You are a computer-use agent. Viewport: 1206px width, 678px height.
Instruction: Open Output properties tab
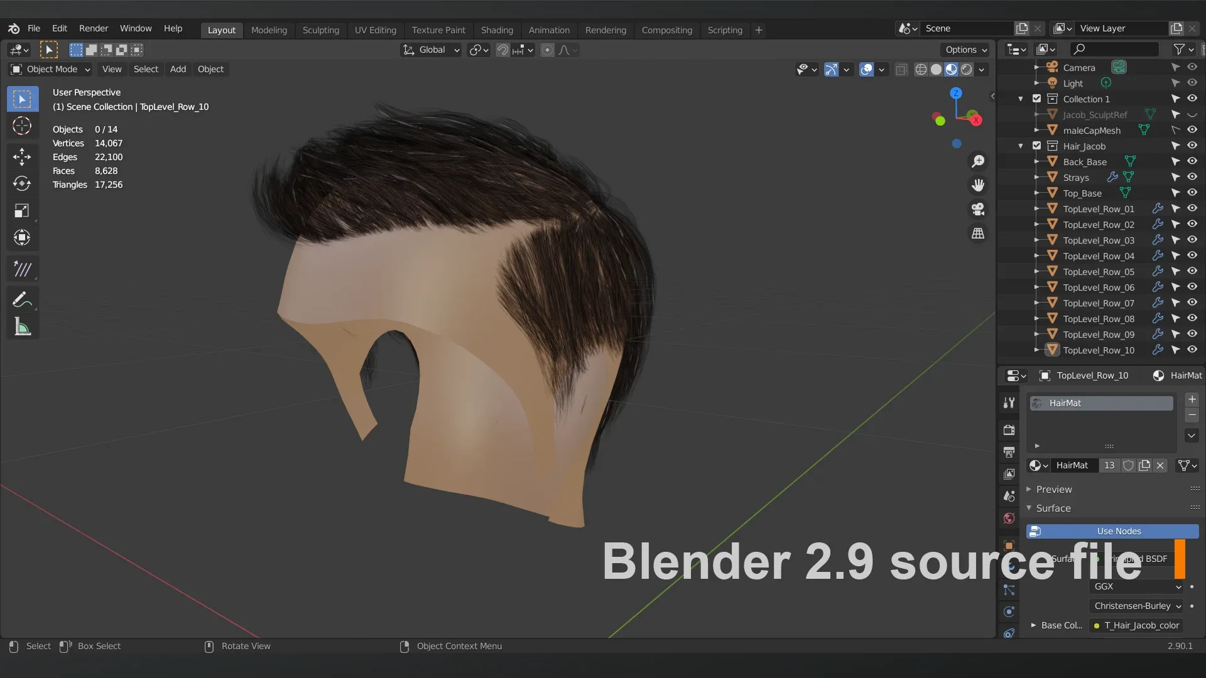[x=1009, y=452]
